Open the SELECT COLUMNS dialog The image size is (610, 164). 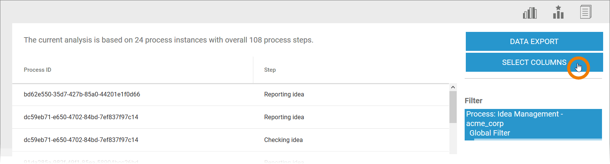(534, 62)
